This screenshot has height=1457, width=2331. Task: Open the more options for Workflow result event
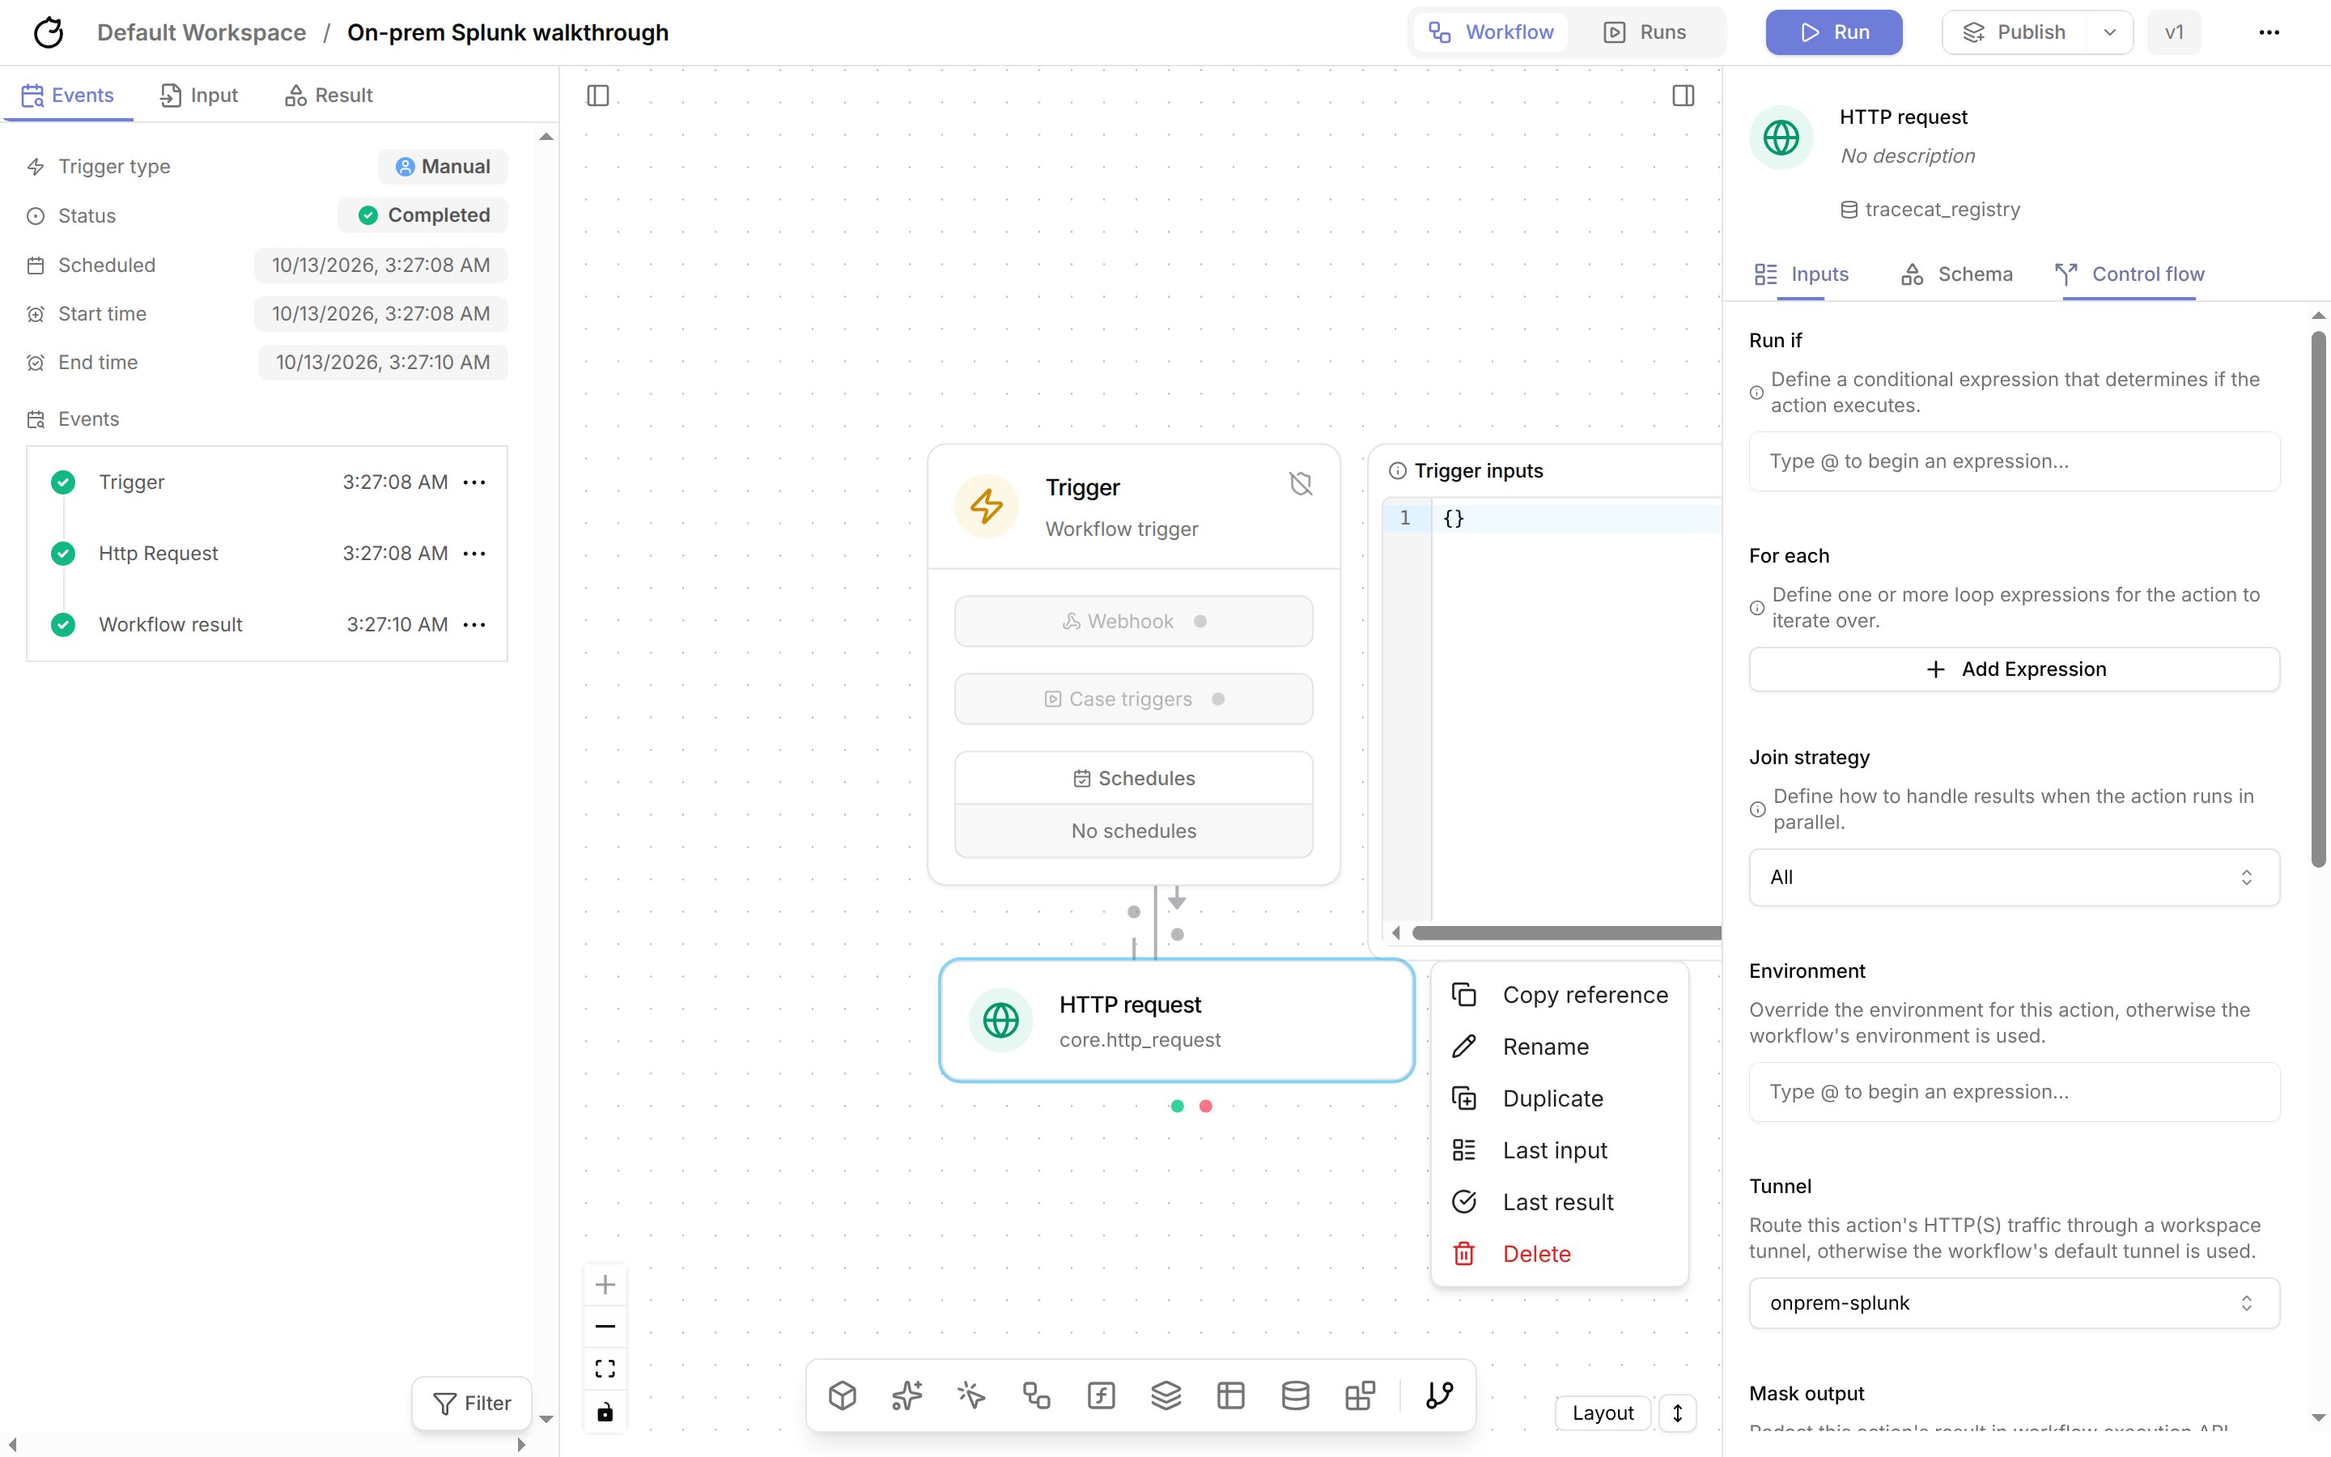click(474, 624)
